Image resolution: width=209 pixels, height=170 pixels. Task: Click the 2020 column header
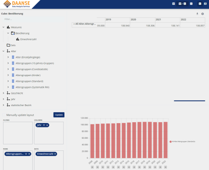[x=142, y=20]
